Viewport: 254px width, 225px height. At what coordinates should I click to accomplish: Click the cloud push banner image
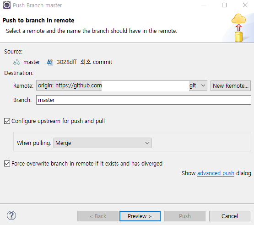pos(238,28)
